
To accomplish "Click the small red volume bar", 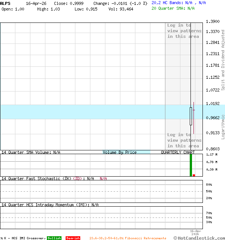I will tap(194, 175).
